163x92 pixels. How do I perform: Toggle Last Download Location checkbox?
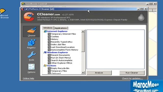(49, 47)
